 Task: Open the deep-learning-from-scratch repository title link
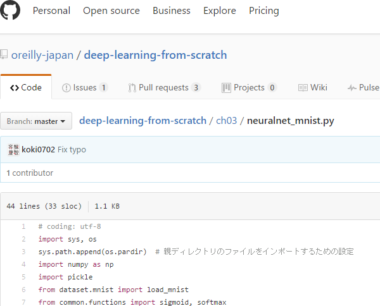[155, 55]
